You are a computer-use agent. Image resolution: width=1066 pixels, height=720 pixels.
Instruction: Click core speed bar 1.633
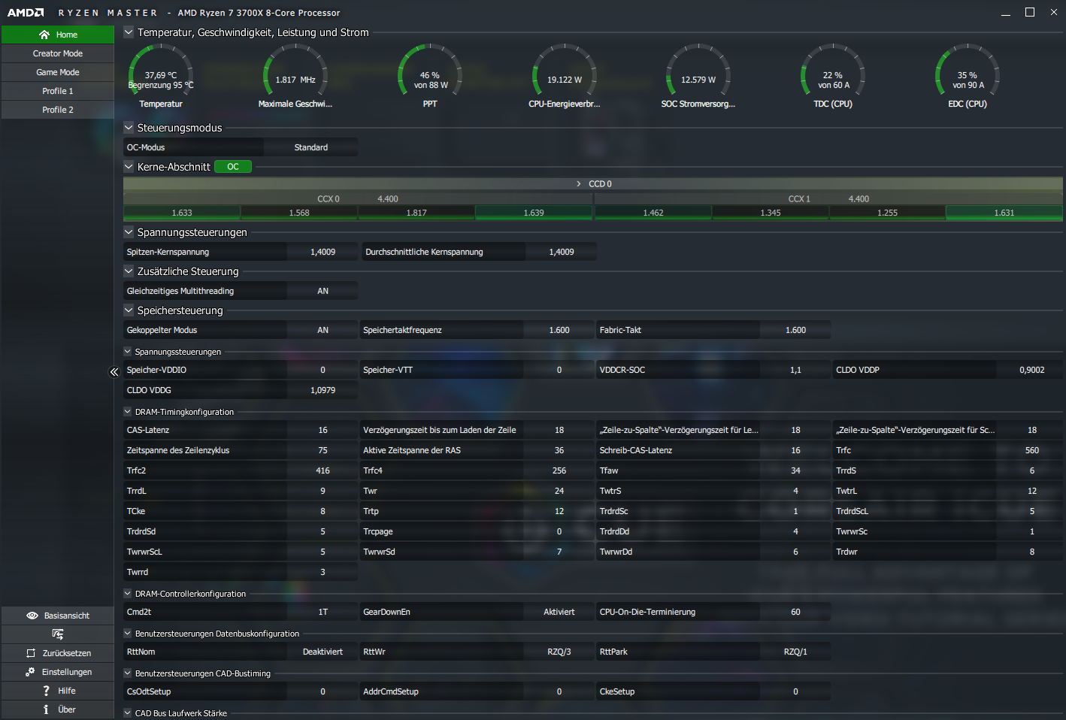coord(182,213)
